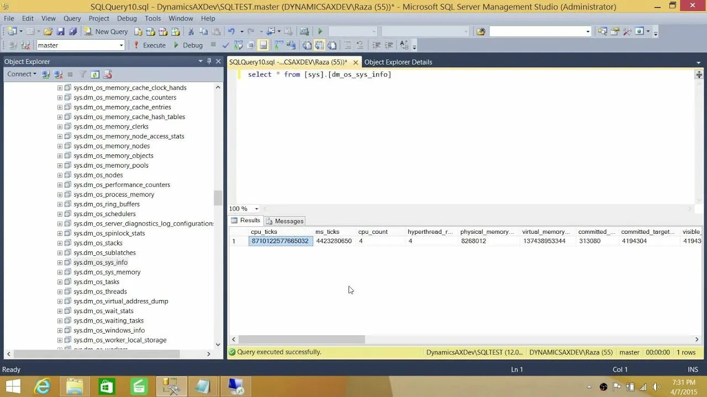The width and height of the screenshot is (707, 397).
Task: Click the Save floppy disk icon
Action: pyautogui.click(x=60, y=31)
